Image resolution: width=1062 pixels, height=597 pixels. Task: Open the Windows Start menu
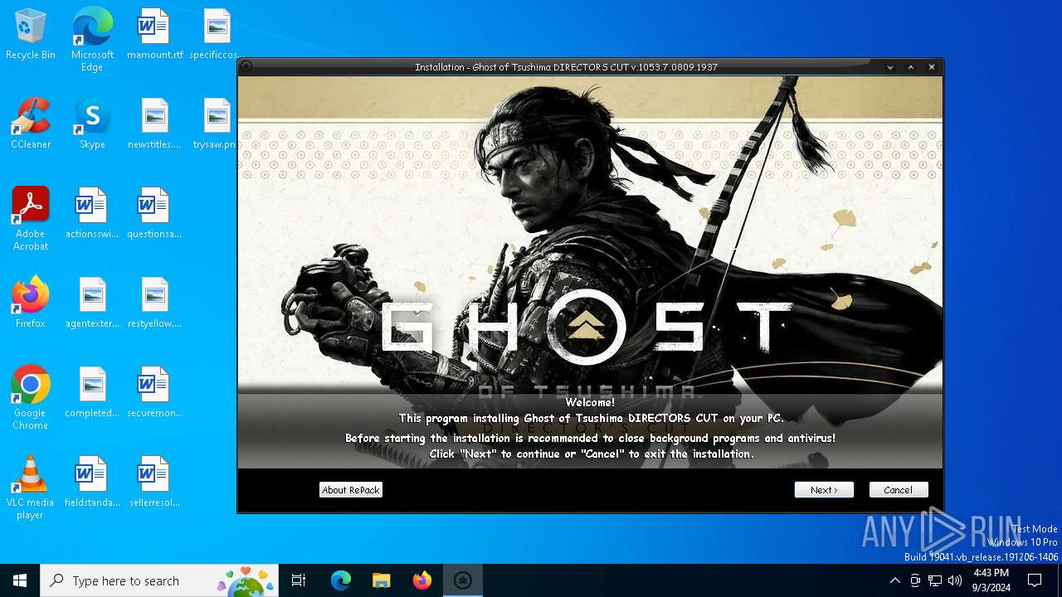(x=20, y=580)
